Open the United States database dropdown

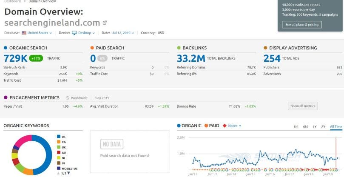click(40, 33)
